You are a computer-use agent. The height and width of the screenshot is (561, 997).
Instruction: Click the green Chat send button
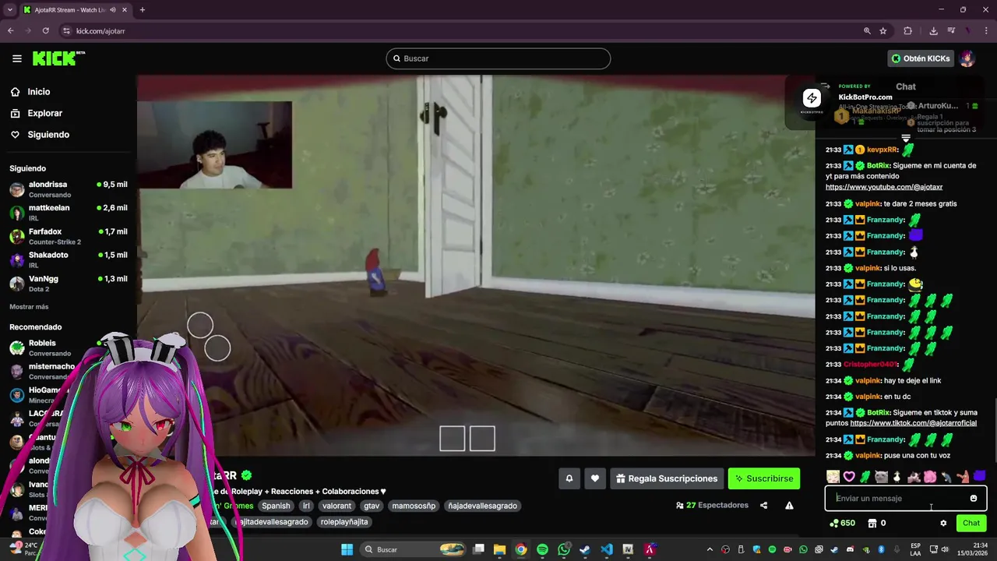[x=971, y=524]
